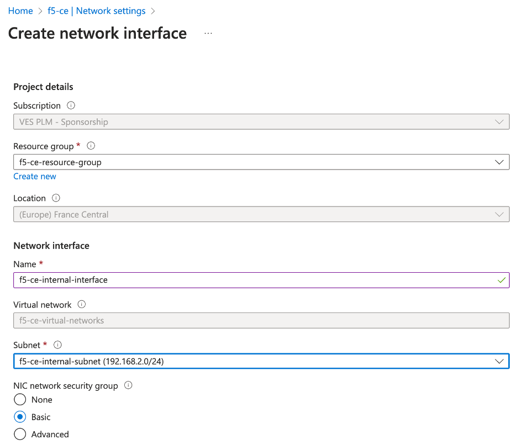
Task: Open f5-ce Network settings breadcrumb
Action: (x=97, y=10)
